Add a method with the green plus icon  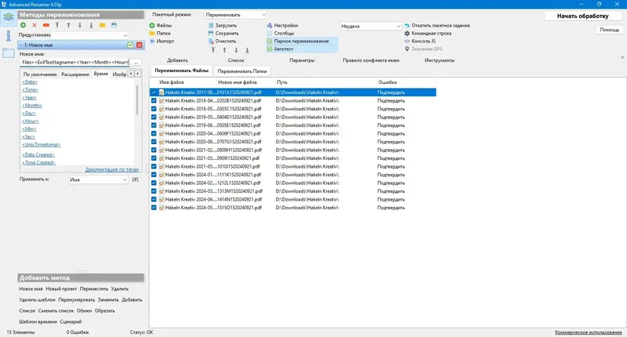24,25
